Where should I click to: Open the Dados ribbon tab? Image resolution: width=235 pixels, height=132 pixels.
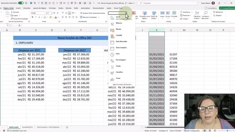[x=61, y=8]
